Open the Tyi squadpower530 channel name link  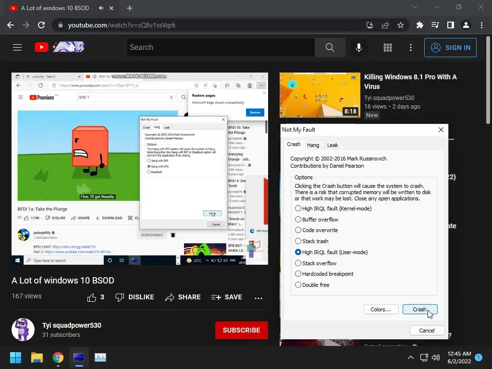[72, 325]
